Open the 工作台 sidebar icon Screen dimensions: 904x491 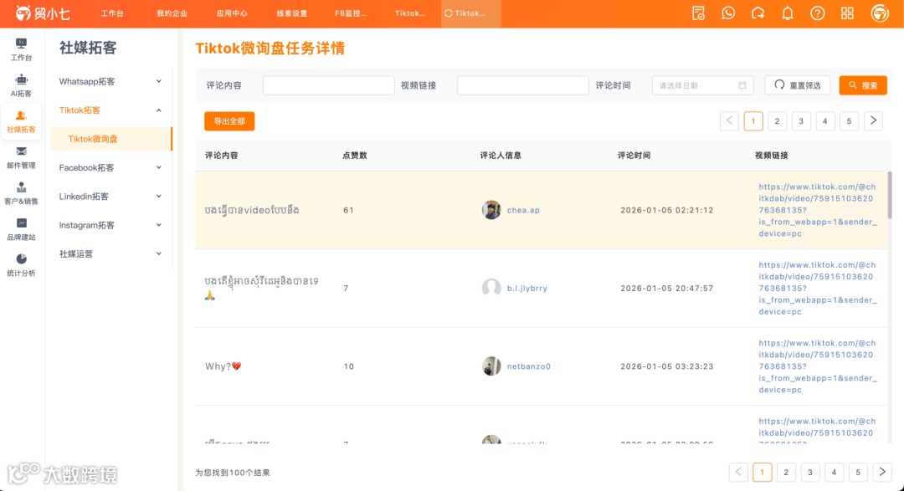(21, 43)
